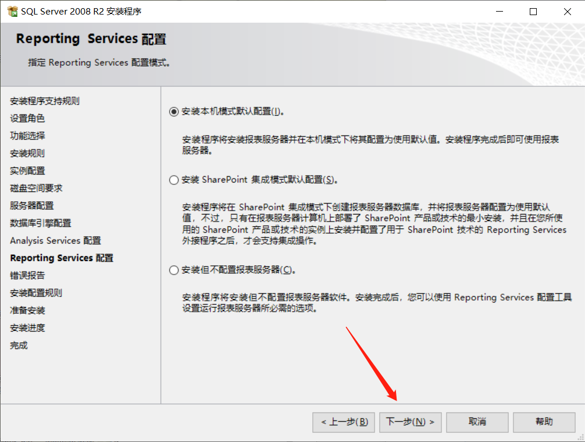Minimize the SQL Server setup window
Viewport: 585px width, 442px height.
click(x=500, y=12)
